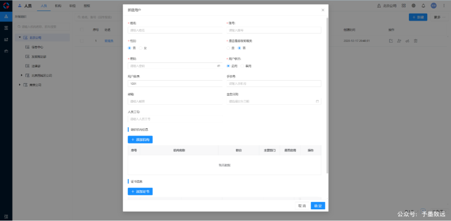
Task: Expand the 北京西城区公司 tree node arrow
Action: tap(22, 75)
